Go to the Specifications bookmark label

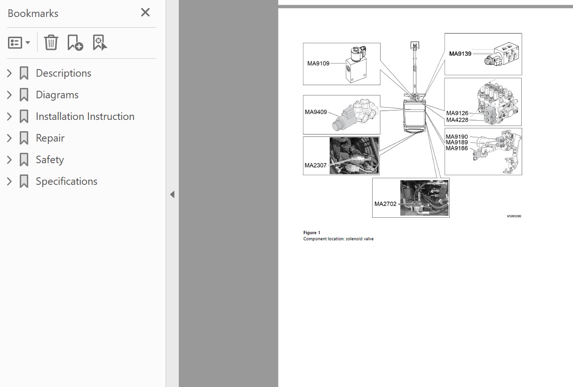tap(66, 182)
